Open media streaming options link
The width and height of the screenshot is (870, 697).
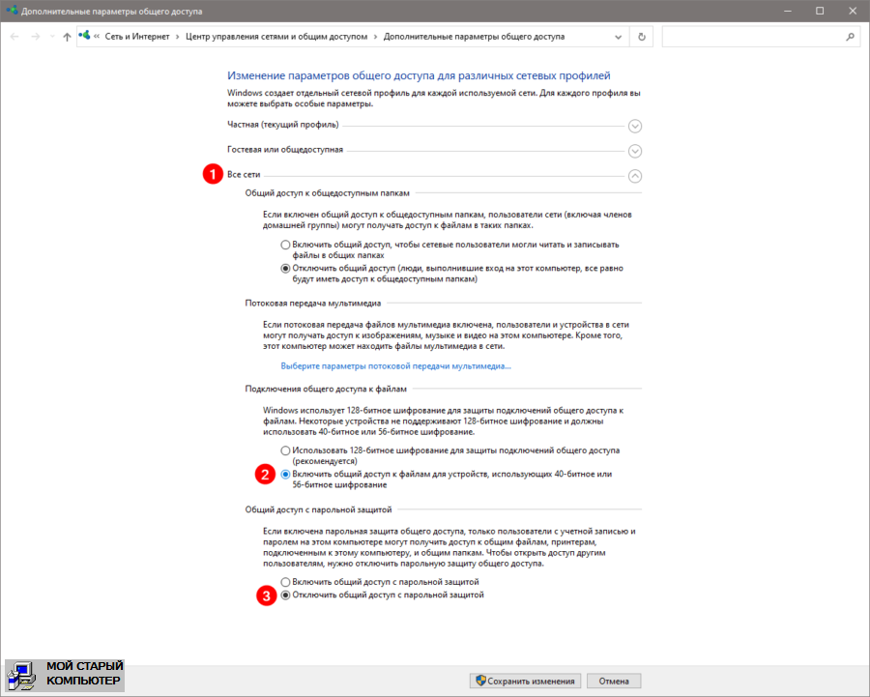tap(395, 366)
